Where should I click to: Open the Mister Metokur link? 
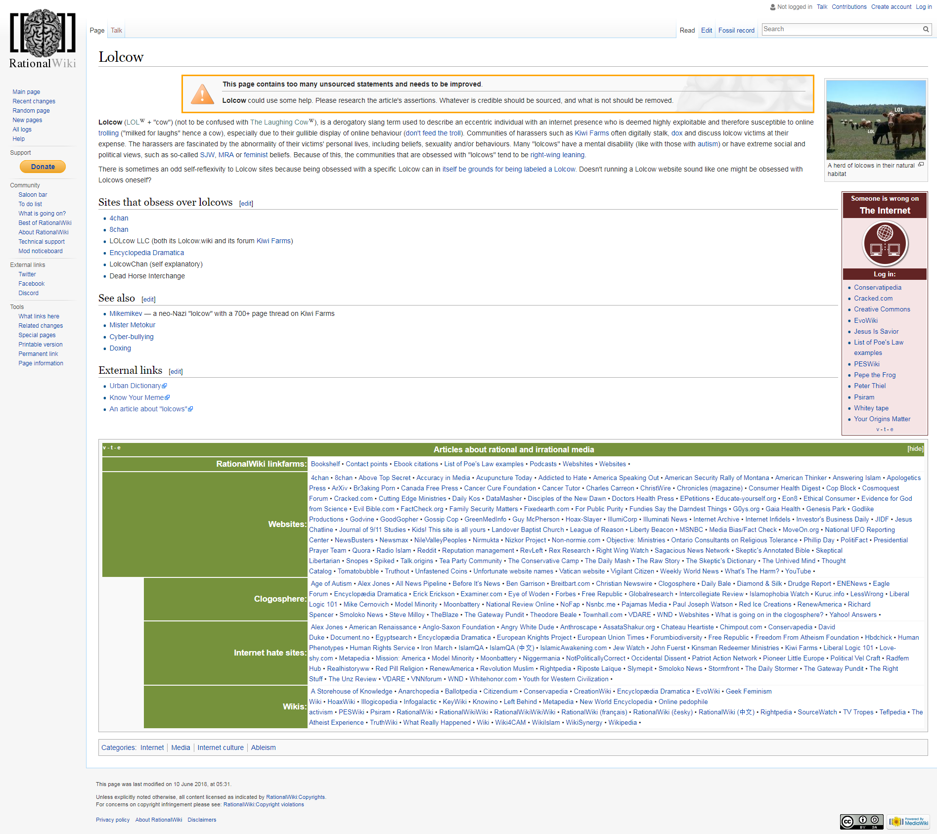tap(132, 325)
